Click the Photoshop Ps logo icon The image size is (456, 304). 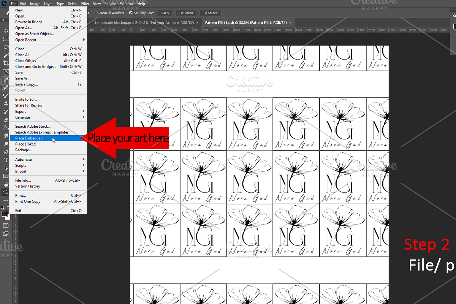[x=4, y=4]
